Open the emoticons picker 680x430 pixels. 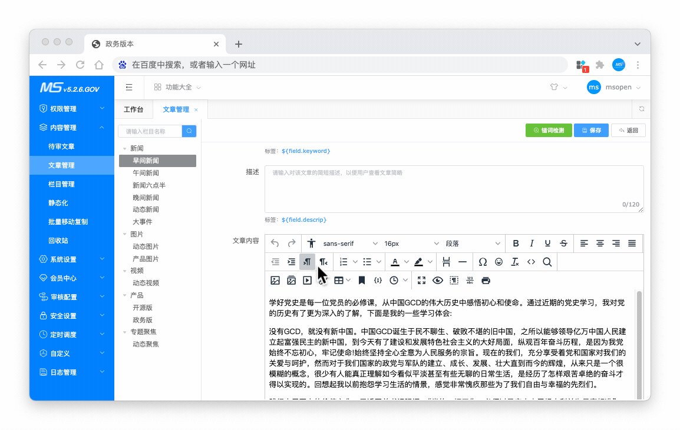pyautogui.click(x=499, y=262)
